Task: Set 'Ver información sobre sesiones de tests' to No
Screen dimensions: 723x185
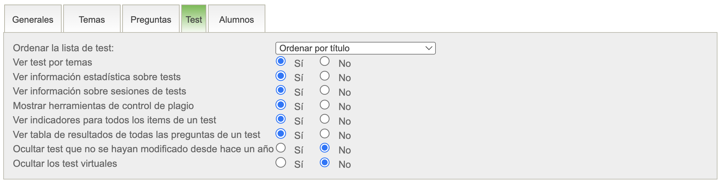Action: click(324, 90)
